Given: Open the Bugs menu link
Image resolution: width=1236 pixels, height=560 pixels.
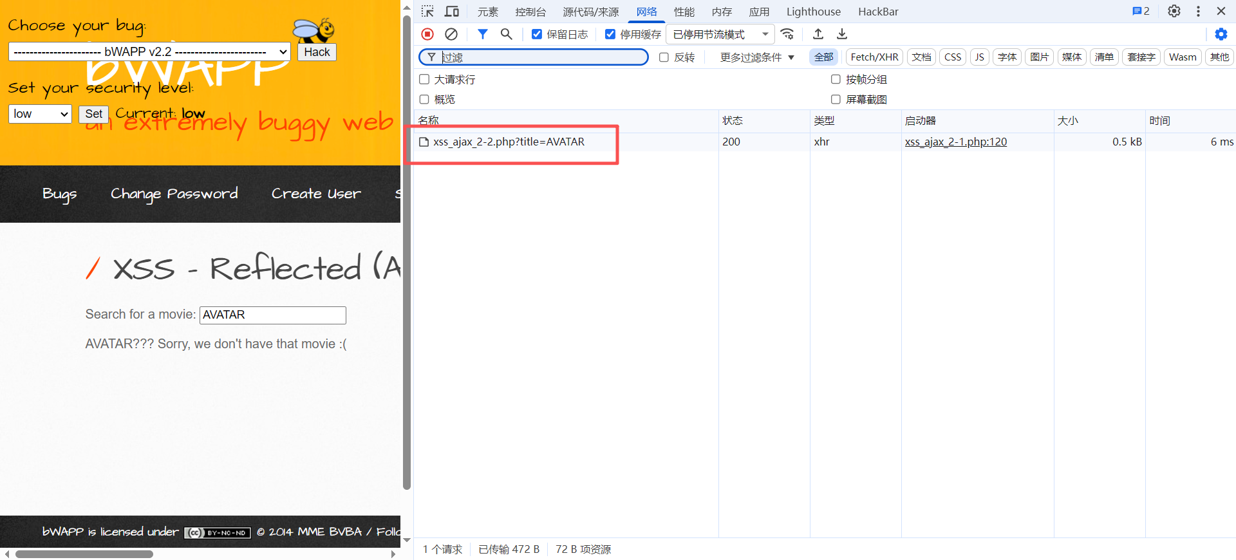Looking at the screenshot, I should [60, 194].
